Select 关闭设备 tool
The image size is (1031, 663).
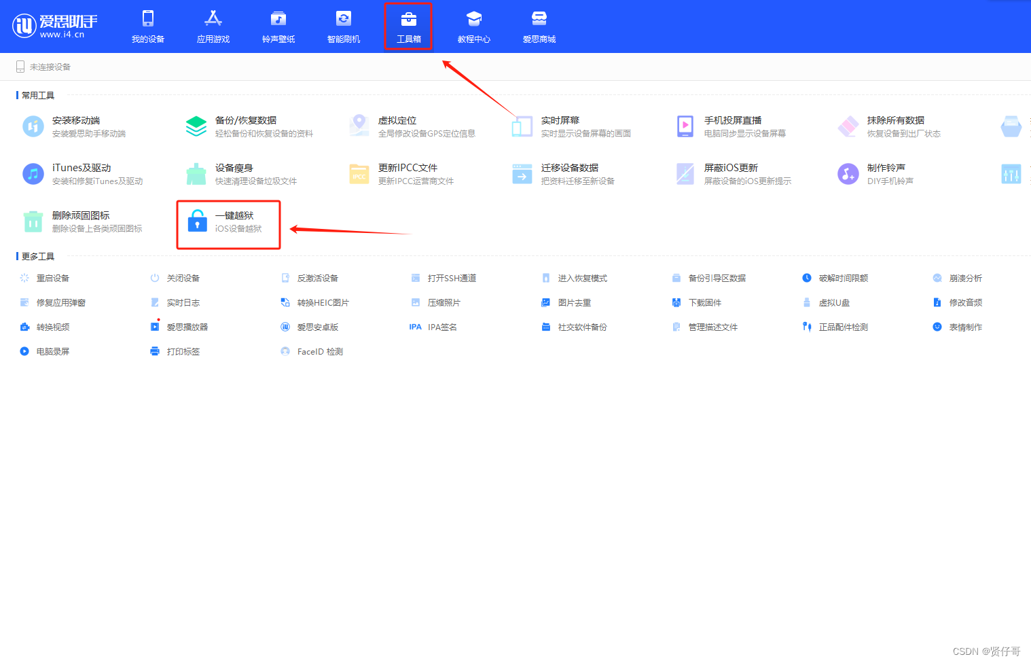coord(175,278)
